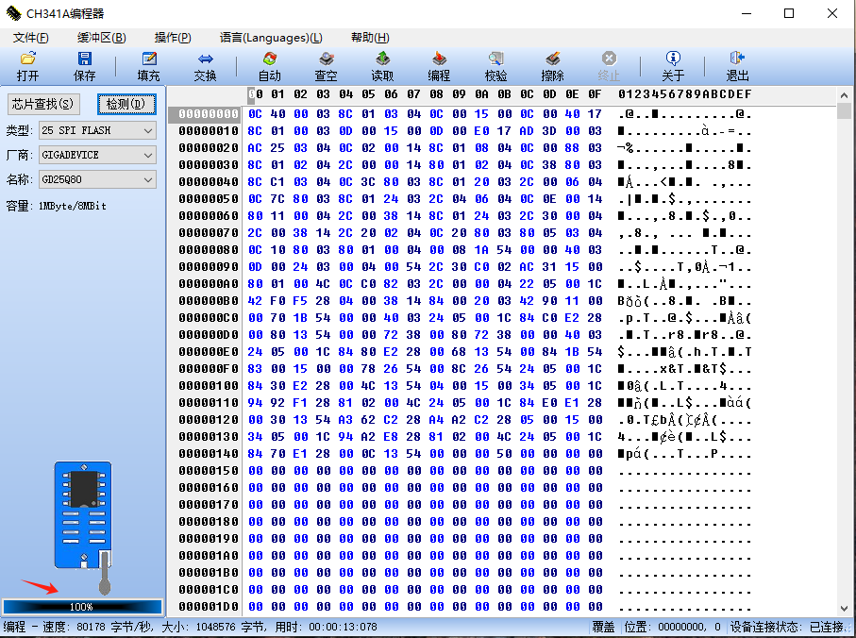
Task: Click the 校验 (Verify) toolbar icon
Action: point(495,66)
